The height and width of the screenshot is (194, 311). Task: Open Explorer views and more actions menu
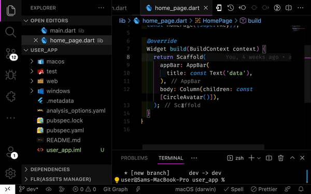coord(101,8)
